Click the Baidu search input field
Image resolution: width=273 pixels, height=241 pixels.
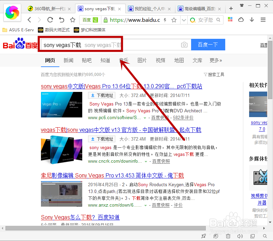click(116, 45)
